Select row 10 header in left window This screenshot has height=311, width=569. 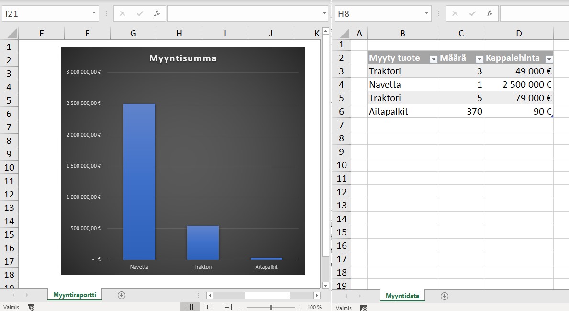click(x=9, y=168)
